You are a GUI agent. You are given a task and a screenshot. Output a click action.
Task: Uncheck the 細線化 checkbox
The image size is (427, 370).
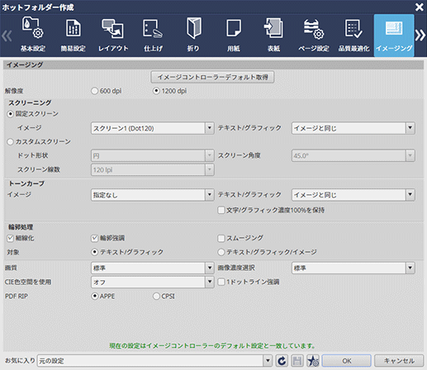(x=10, y=238)
